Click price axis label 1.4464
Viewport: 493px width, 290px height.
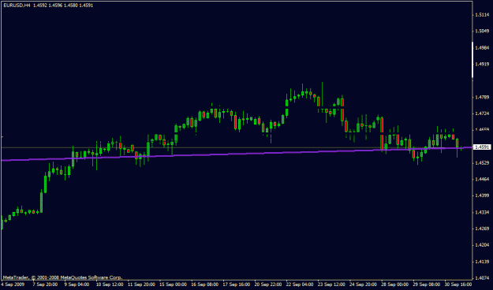[482, 180]
